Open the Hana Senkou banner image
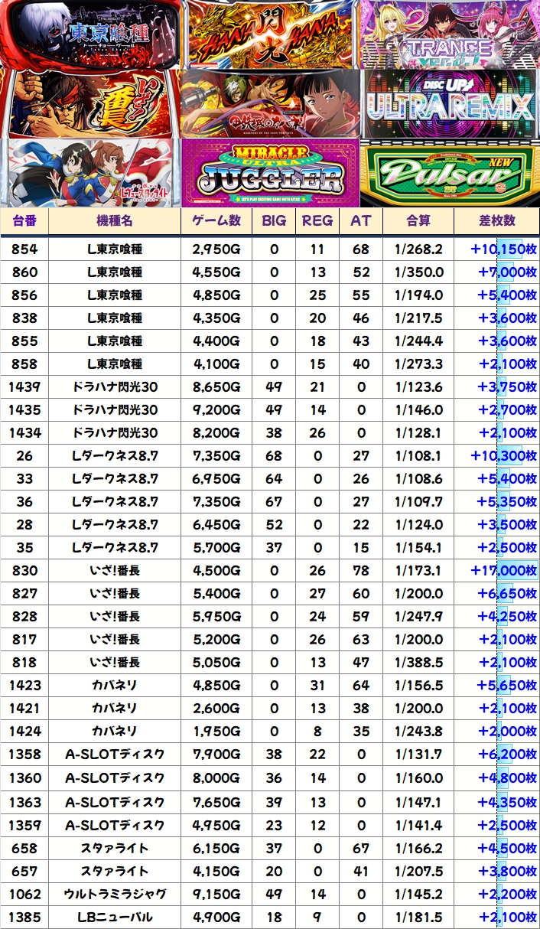Image resolution: width=540 pixels, height=929 pixels. click(269, 34)
